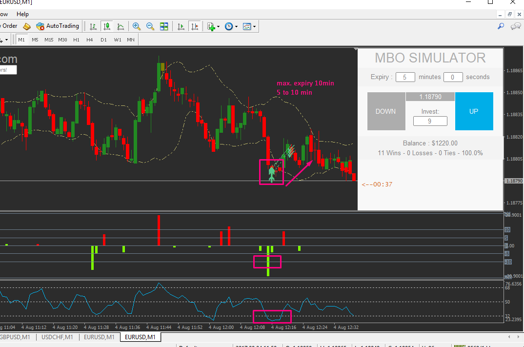Restore the inner chart window

pyautogui.click(x=510, y=14)
